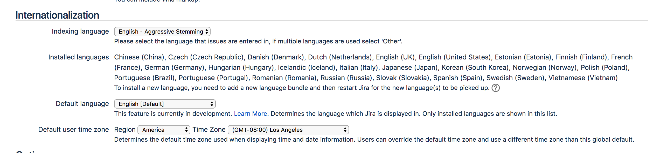
Task: Click the 'Determines the default time zone' description
Action: pyautogui.click(x=374, y=140)
